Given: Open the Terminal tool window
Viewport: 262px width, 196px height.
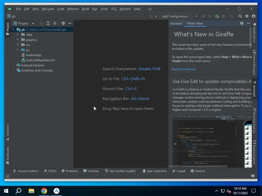Looking at the screenshot, I should (x=91, y=171).
